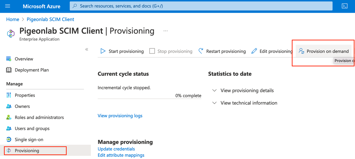Click the Update credentials link
Viewport: 355px width, 159px height.
click(116, 149)
